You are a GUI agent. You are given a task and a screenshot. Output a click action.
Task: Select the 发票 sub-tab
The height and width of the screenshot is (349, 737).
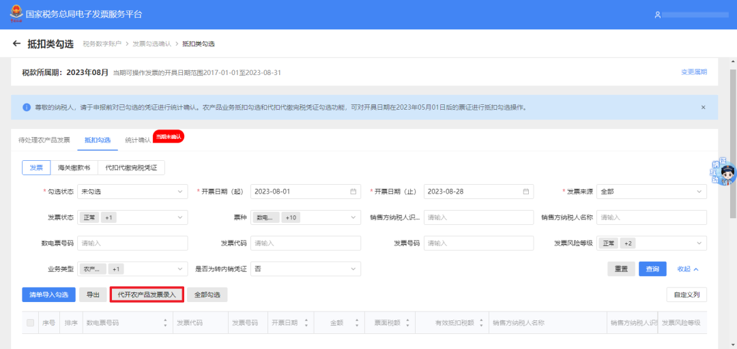coord(36,168)
